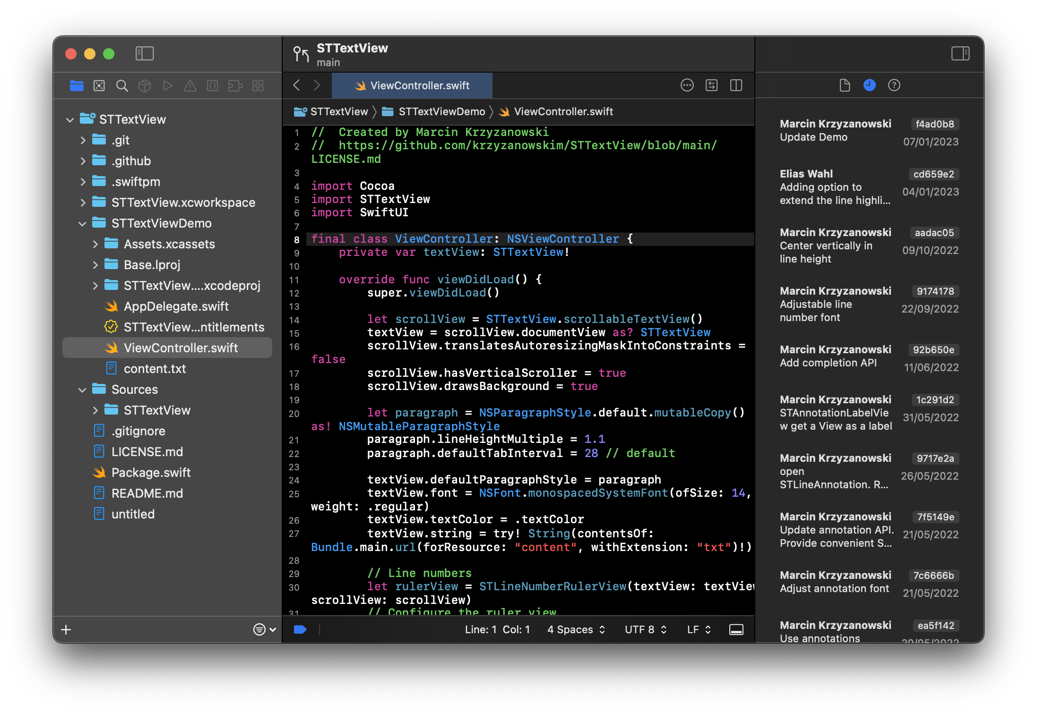Select the Adjust annotation font commit
Viewport: 1037px width, 713px height.
tap(869, 584)
